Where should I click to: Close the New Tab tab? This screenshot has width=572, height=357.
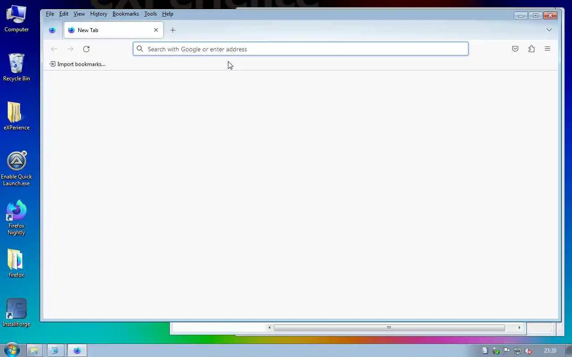[x=156, y=30]
